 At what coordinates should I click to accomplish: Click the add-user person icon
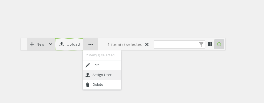pos(88,75)
